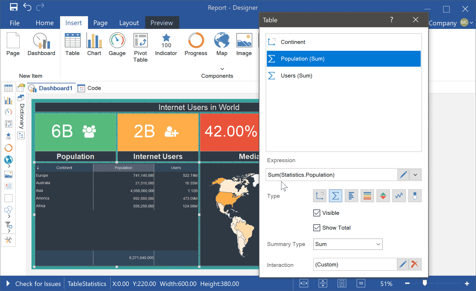This screenshot has height=291, width=476.
Task: Decrease zoom with the minus button
Action: 407,283
